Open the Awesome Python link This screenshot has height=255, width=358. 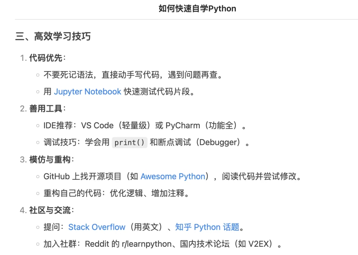173,176
